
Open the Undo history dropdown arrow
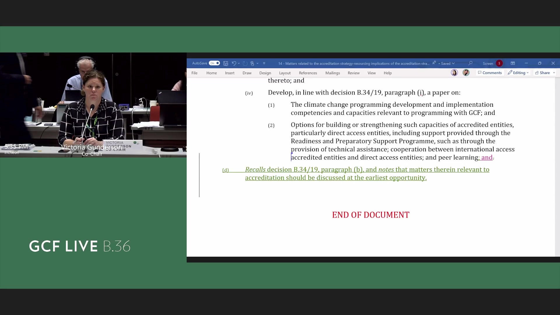pyautogui.click(x=239, y=63)
